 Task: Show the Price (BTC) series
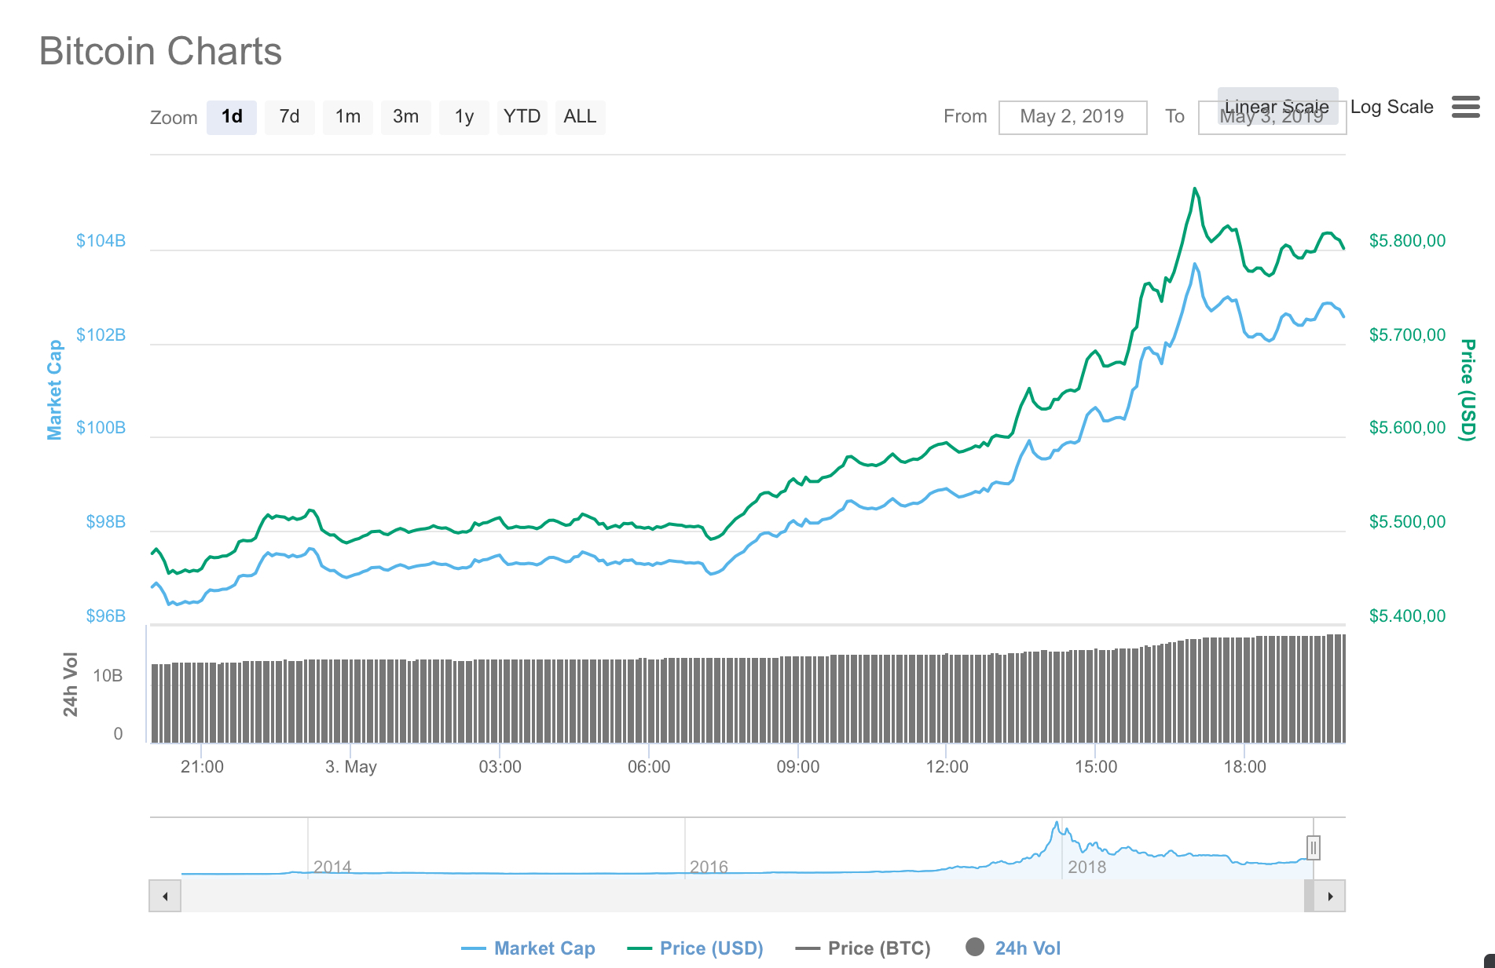[863, 948]
